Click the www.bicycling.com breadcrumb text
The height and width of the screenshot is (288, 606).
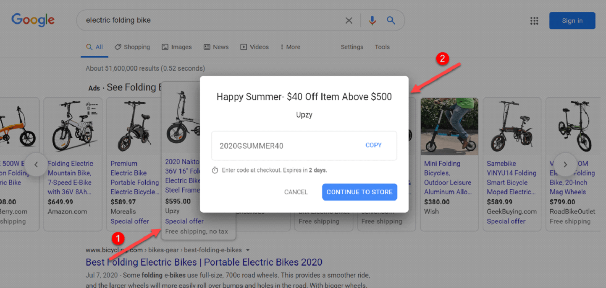pyautogui.click(x=114, y=250)
